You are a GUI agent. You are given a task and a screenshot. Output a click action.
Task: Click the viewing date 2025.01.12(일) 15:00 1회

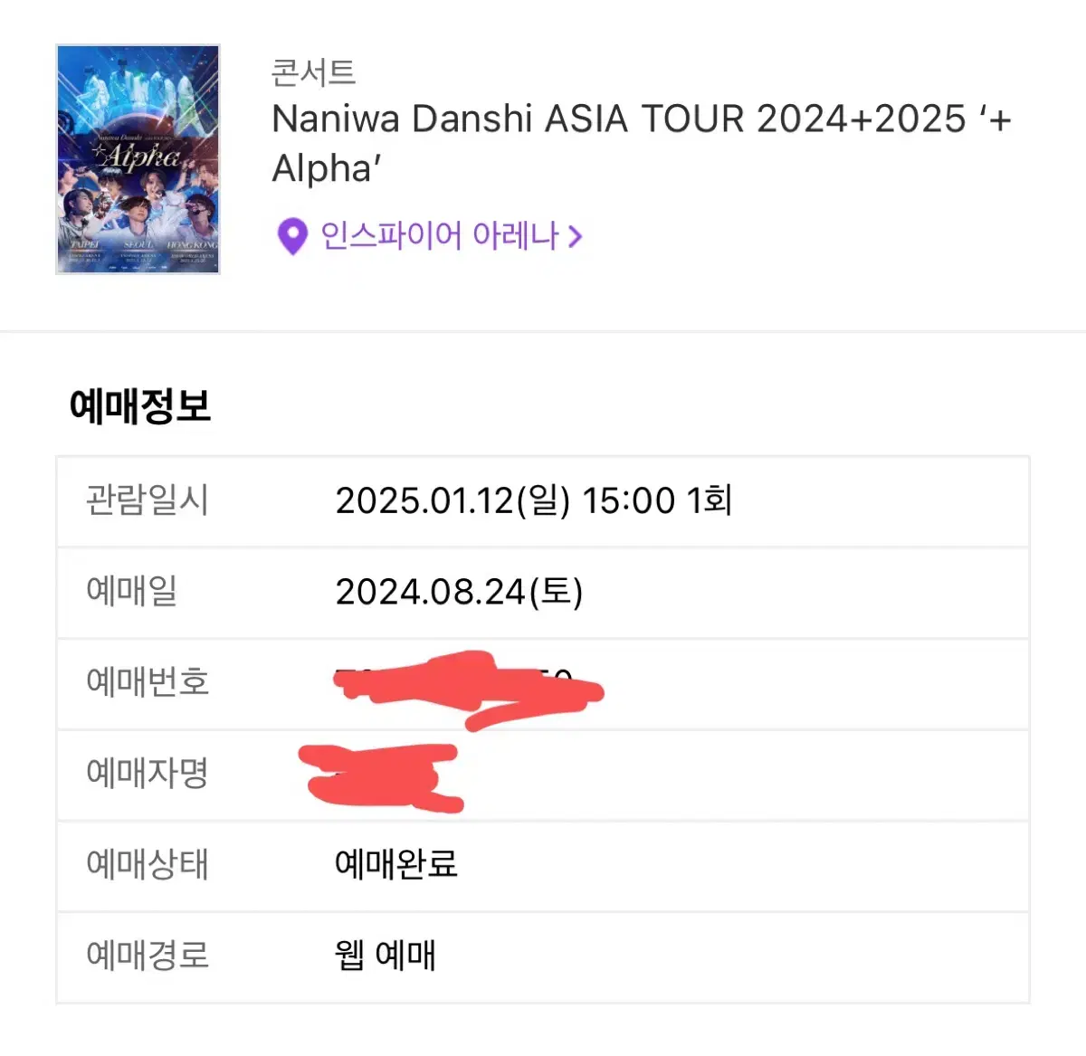(x=533, y=500)
